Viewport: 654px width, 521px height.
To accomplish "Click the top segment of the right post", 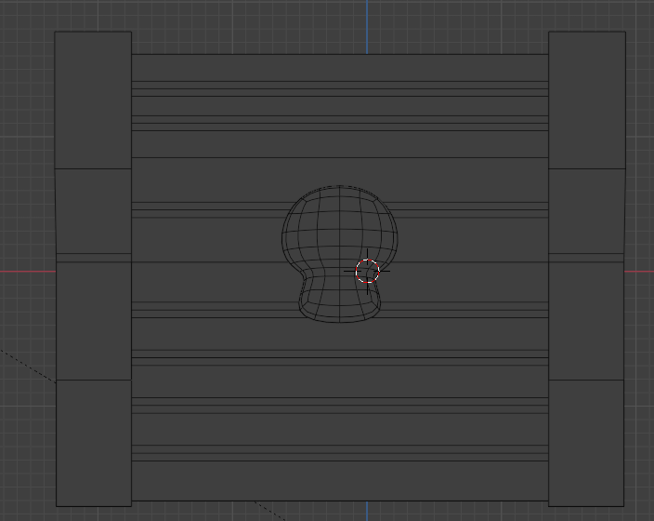I will pyautogui.click(x=587, y=100).
